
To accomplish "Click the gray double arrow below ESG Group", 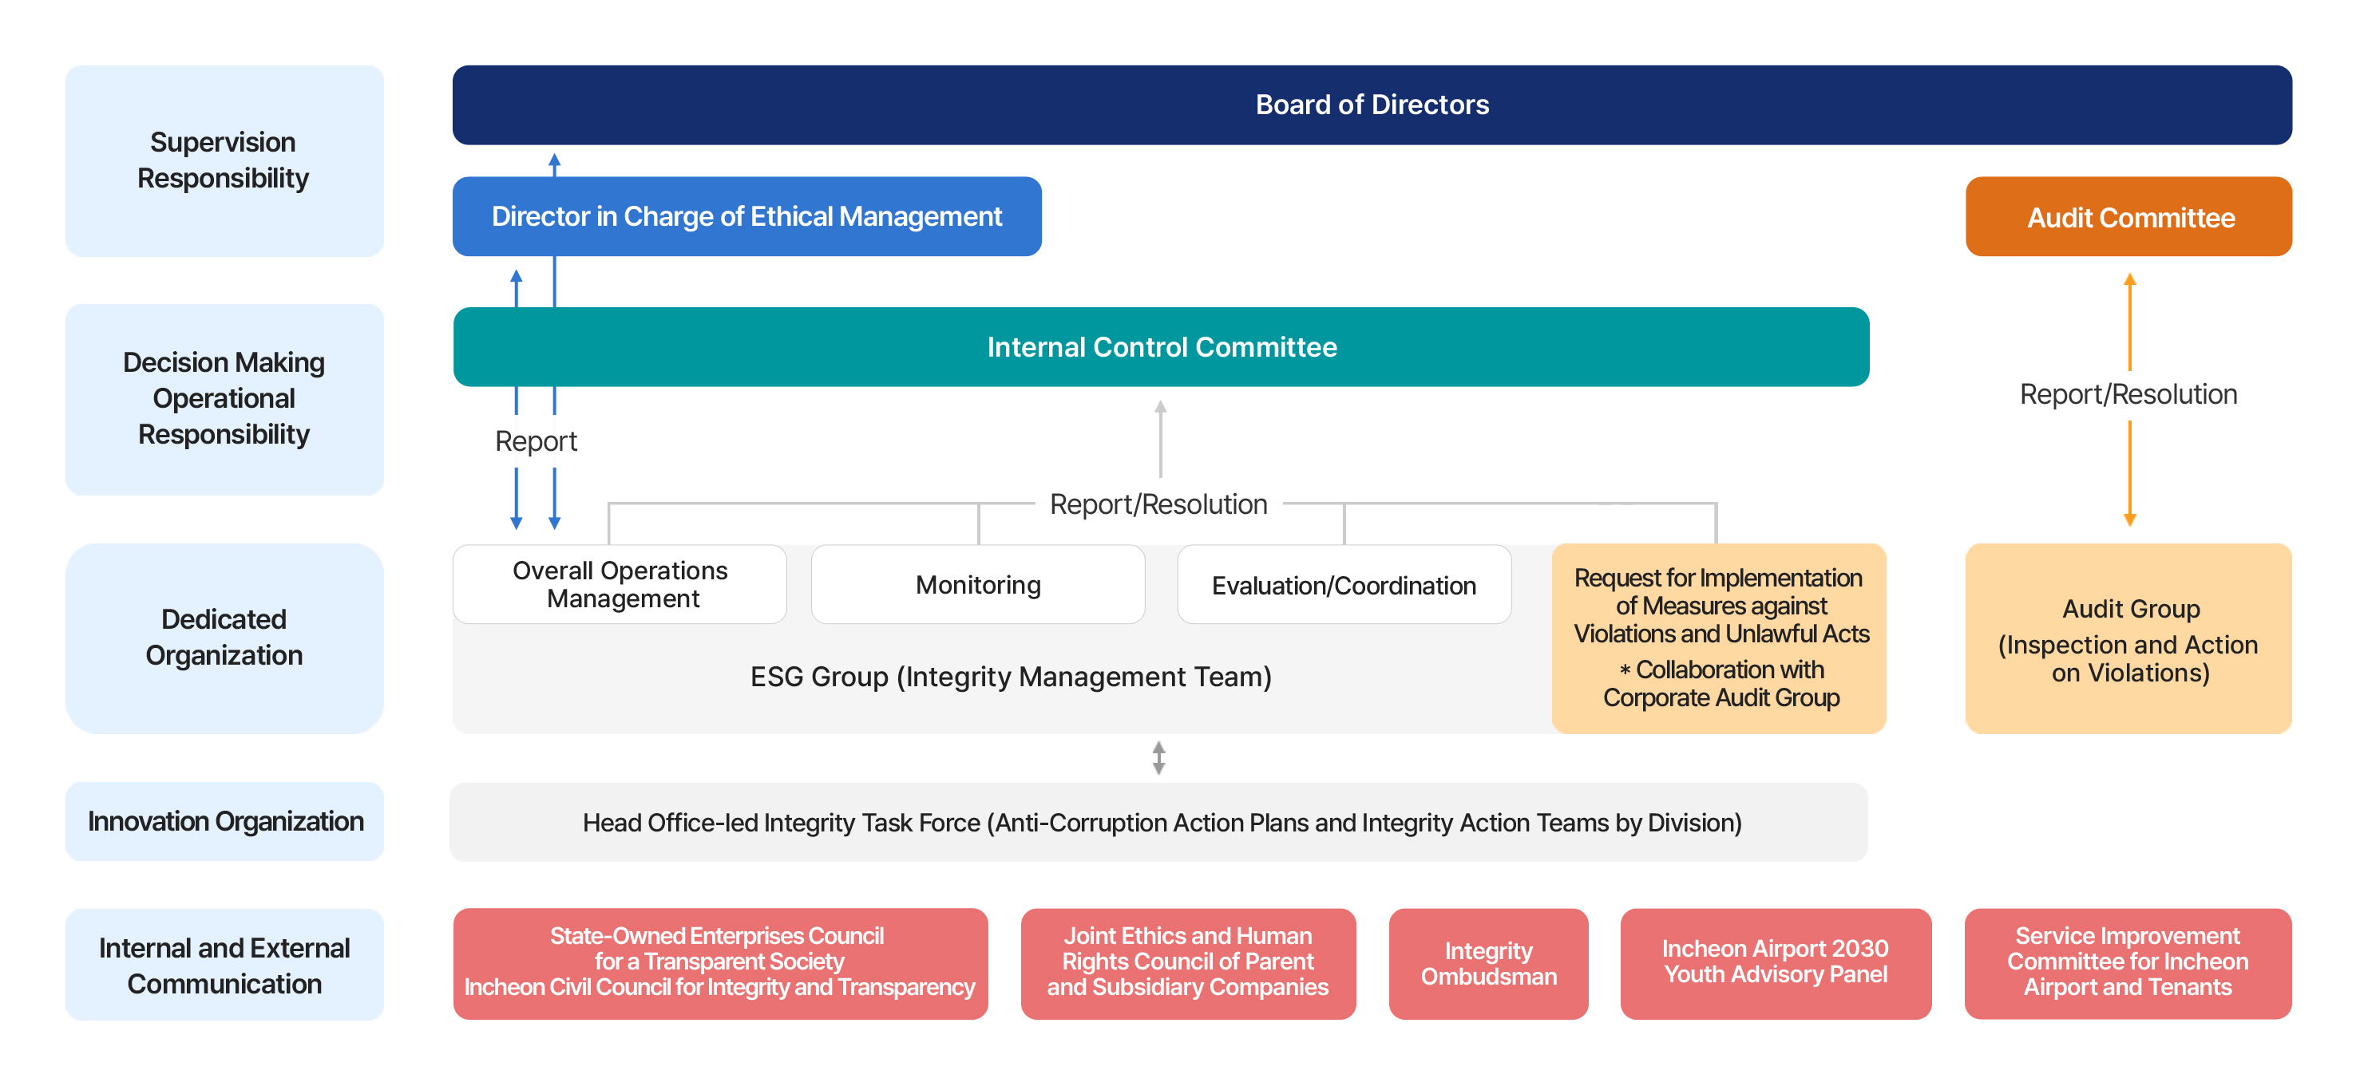I will click(x=1159, y=758).
